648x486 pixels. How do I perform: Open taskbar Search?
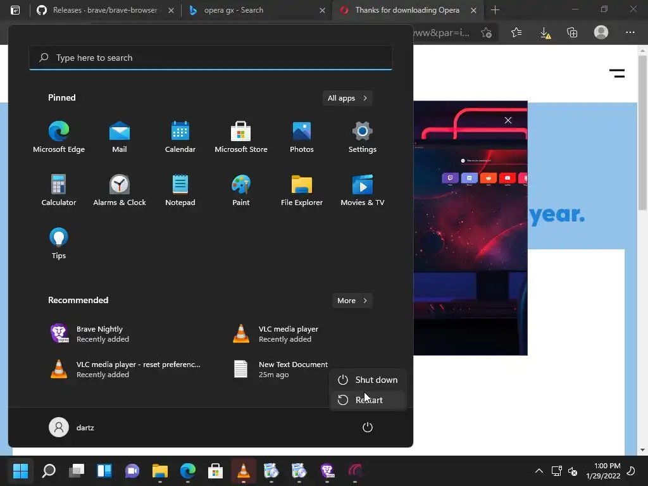pyautogui.click(x=49, y=470)
